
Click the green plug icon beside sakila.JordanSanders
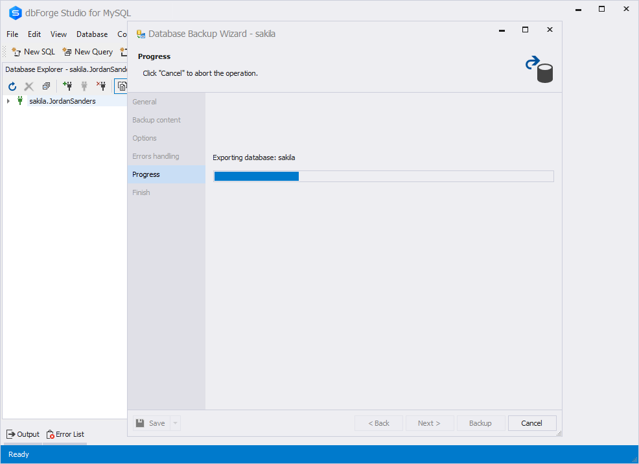pos(20,100)
